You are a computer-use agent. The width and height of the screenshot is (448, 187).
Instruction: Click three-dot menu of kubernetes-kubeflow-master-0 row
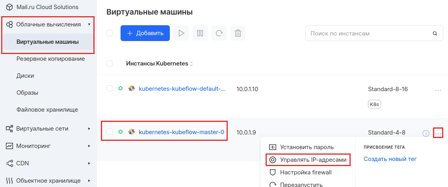click(x=438, y=133)
